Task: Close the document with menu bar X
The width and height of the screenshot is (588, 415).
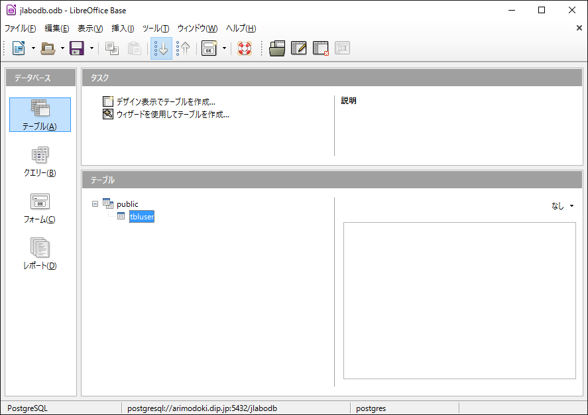Action: (579, 28)
